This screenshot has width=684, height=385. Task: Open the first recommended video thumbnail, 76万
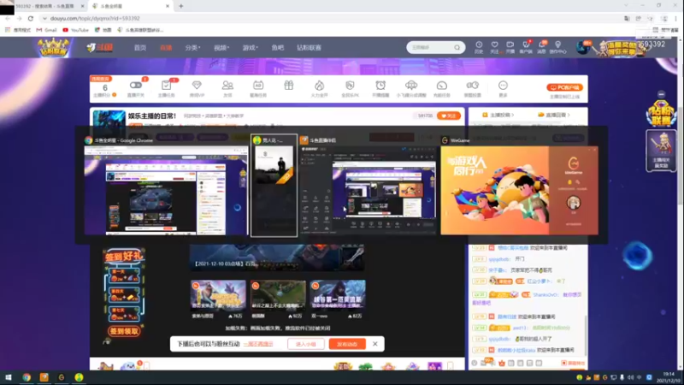pyautogui.click(x=218, y=295)
